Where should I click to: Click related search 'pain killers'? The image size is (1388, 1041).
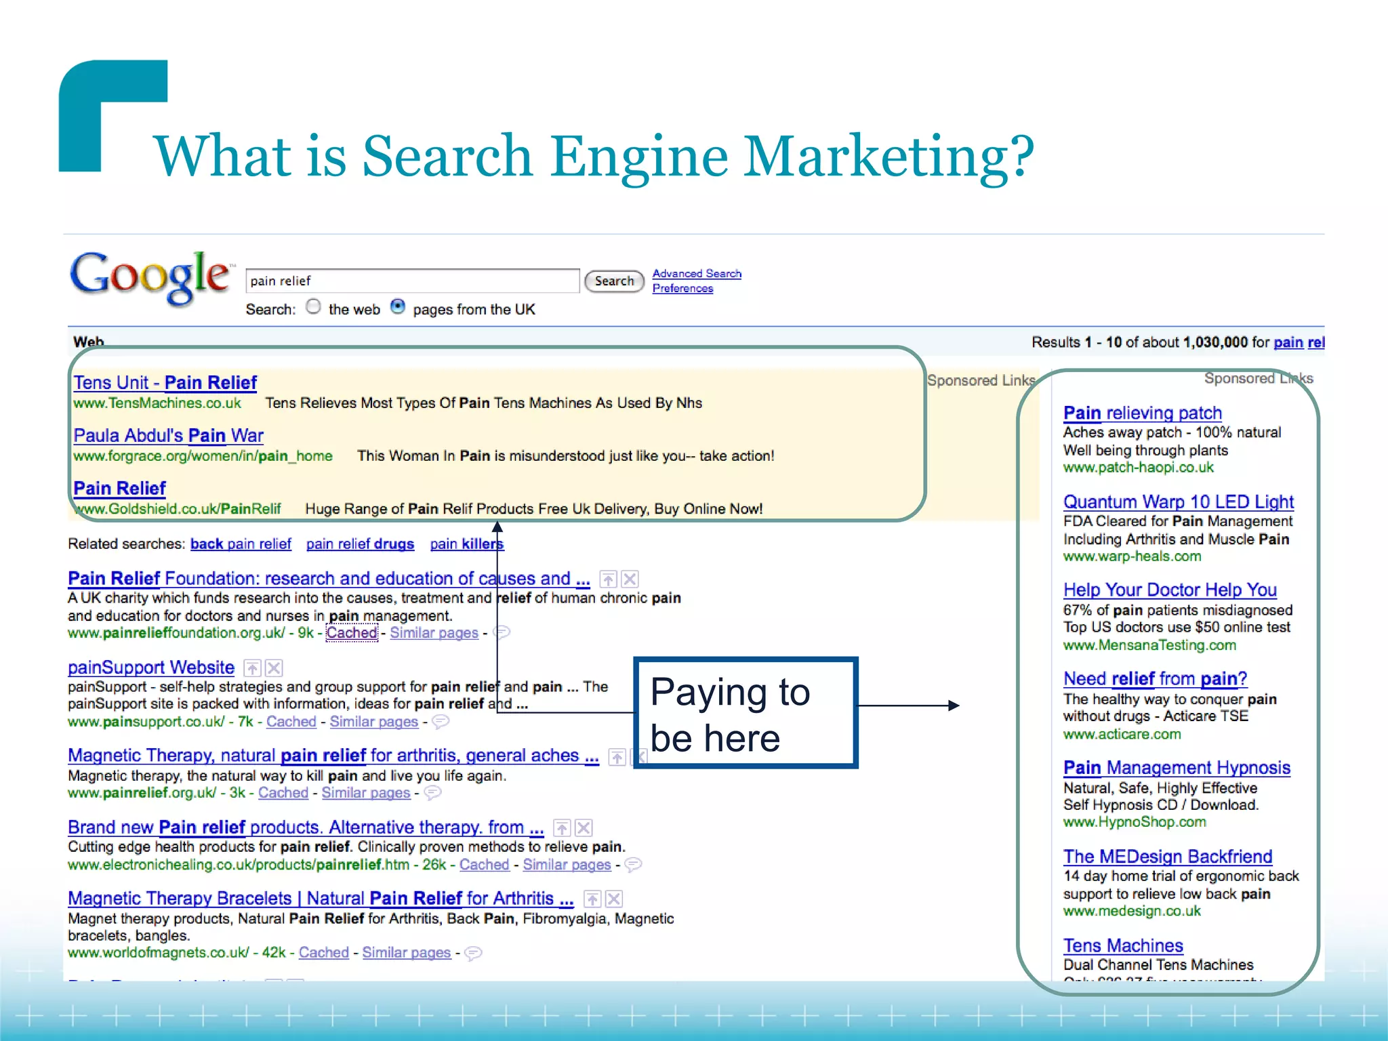(x=467, y=544)
